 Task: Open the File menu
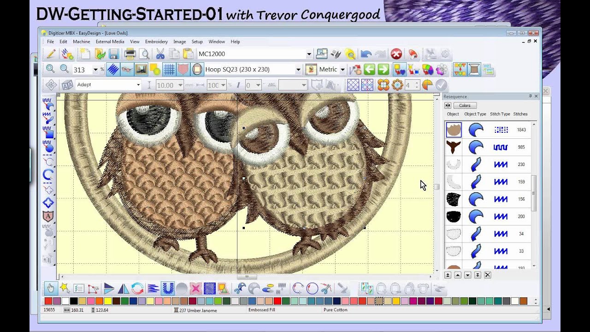click(x=50, y=41)
